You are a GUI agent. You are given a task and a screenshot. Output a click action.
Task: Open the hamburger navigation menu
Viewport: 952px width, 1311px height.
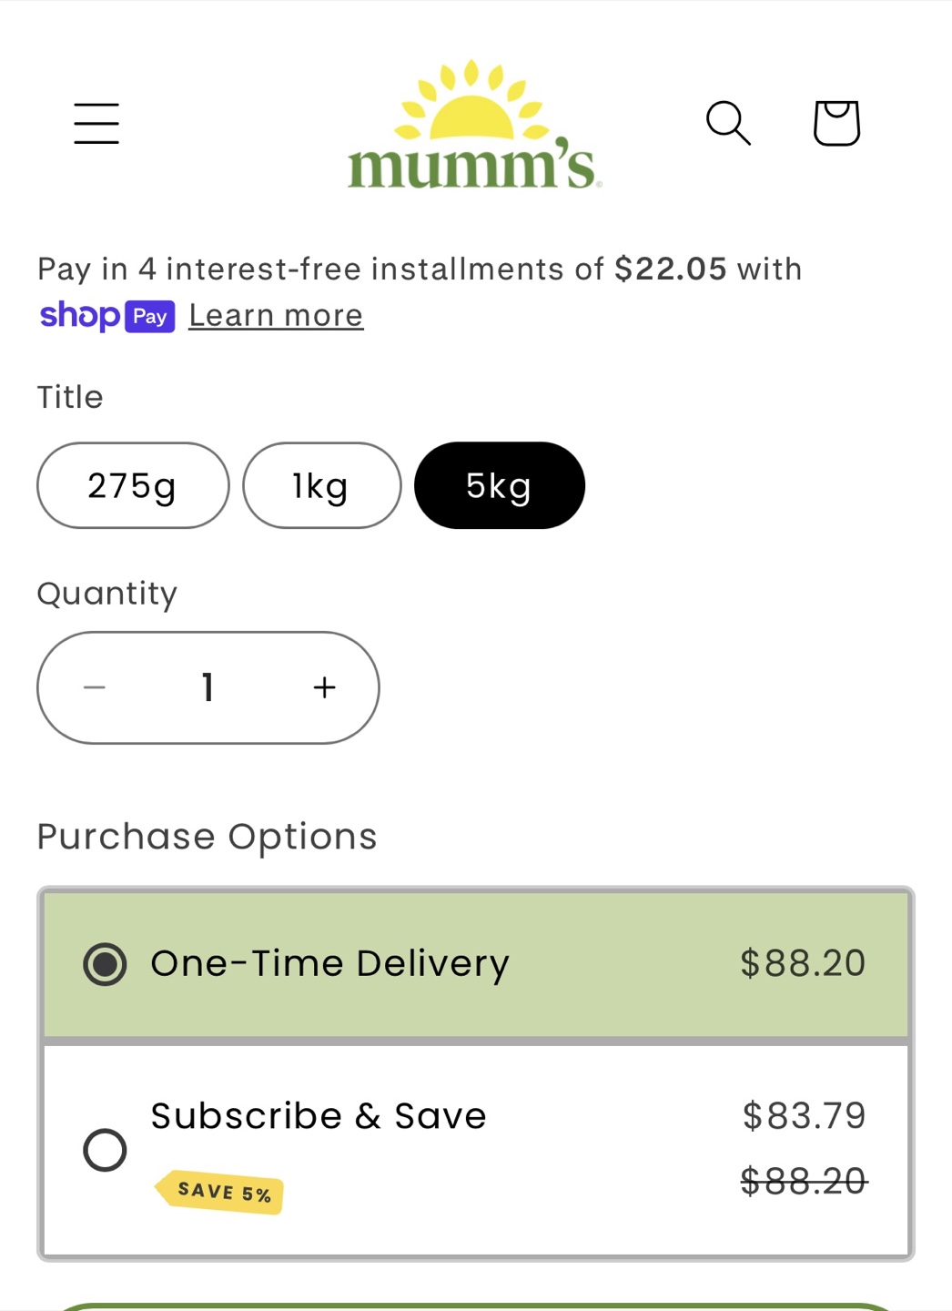[96, 123]
